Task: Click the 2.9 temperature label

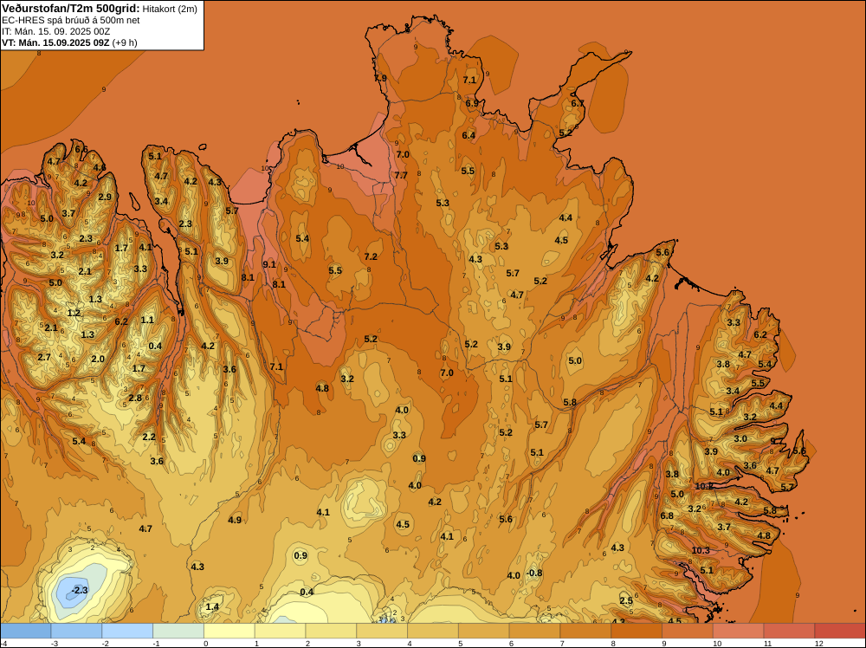Action: (x=105, y=198)
